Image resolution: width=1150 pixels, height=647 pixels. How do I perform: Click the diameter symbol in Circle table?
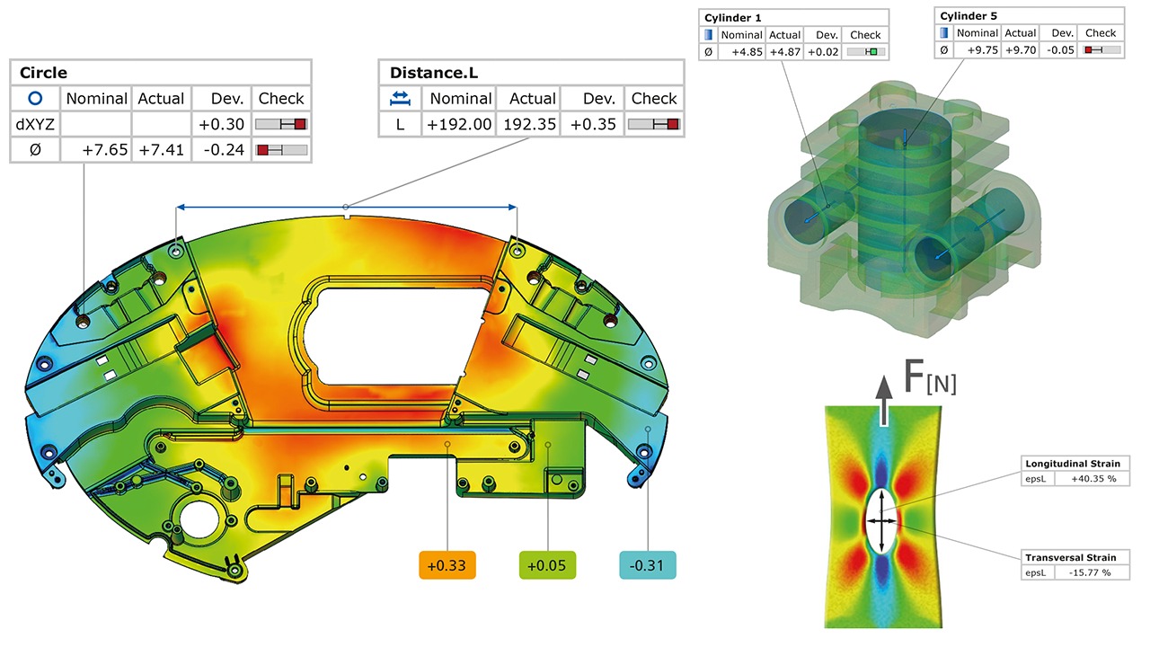coord(35,150)
